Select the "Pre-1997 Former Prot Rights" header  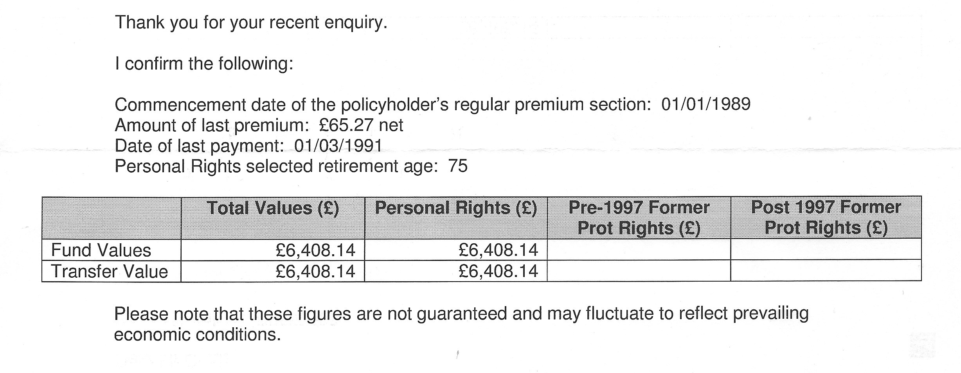[639, 218]
